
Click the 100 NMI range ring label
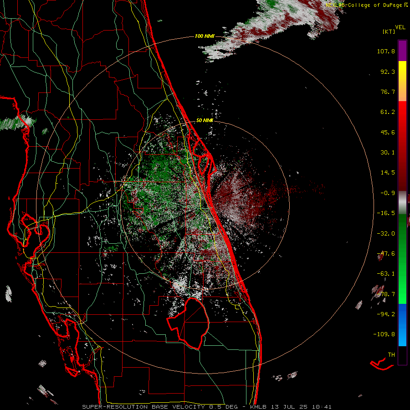(205, 36)
